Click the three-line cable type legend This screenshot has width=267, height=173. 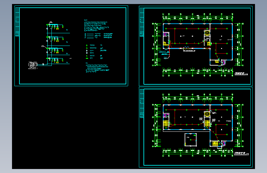pos(99,36)
